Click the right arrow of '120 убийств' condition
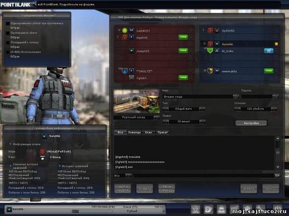This screenshot has width=289, height=216. coord(274,109)
